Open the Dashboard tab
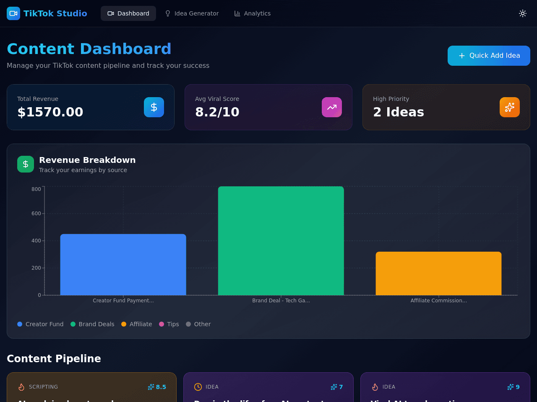This screenshot has height=402, width=537. (128, 13)
